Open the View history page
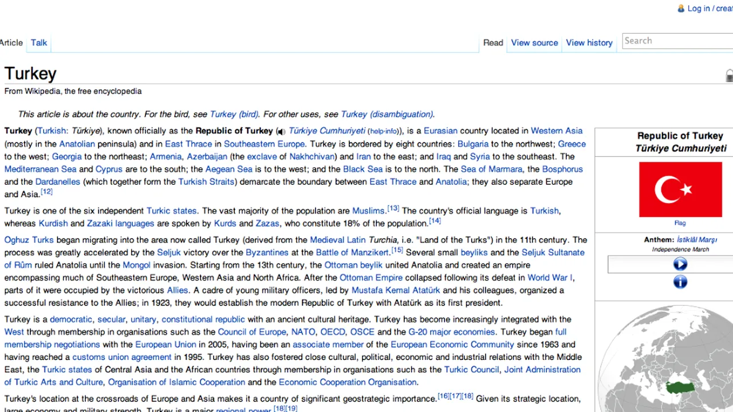Image resolution: width=733 pixels, height=412 pixels. pyautogui.click(x=589, y=42)
